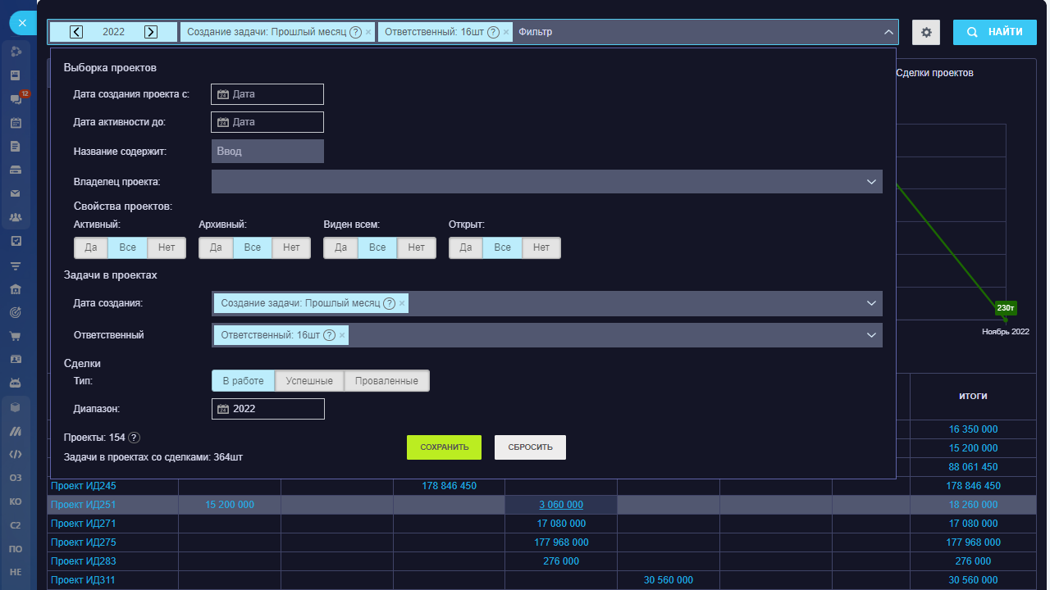
Task: Collapse the filter panel with top chevron
Action: click(888, 32)
